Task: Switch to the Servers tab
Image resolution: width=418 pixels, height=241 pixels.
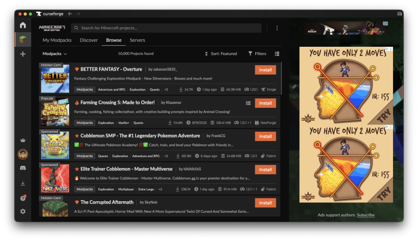Action: [137, 40]
